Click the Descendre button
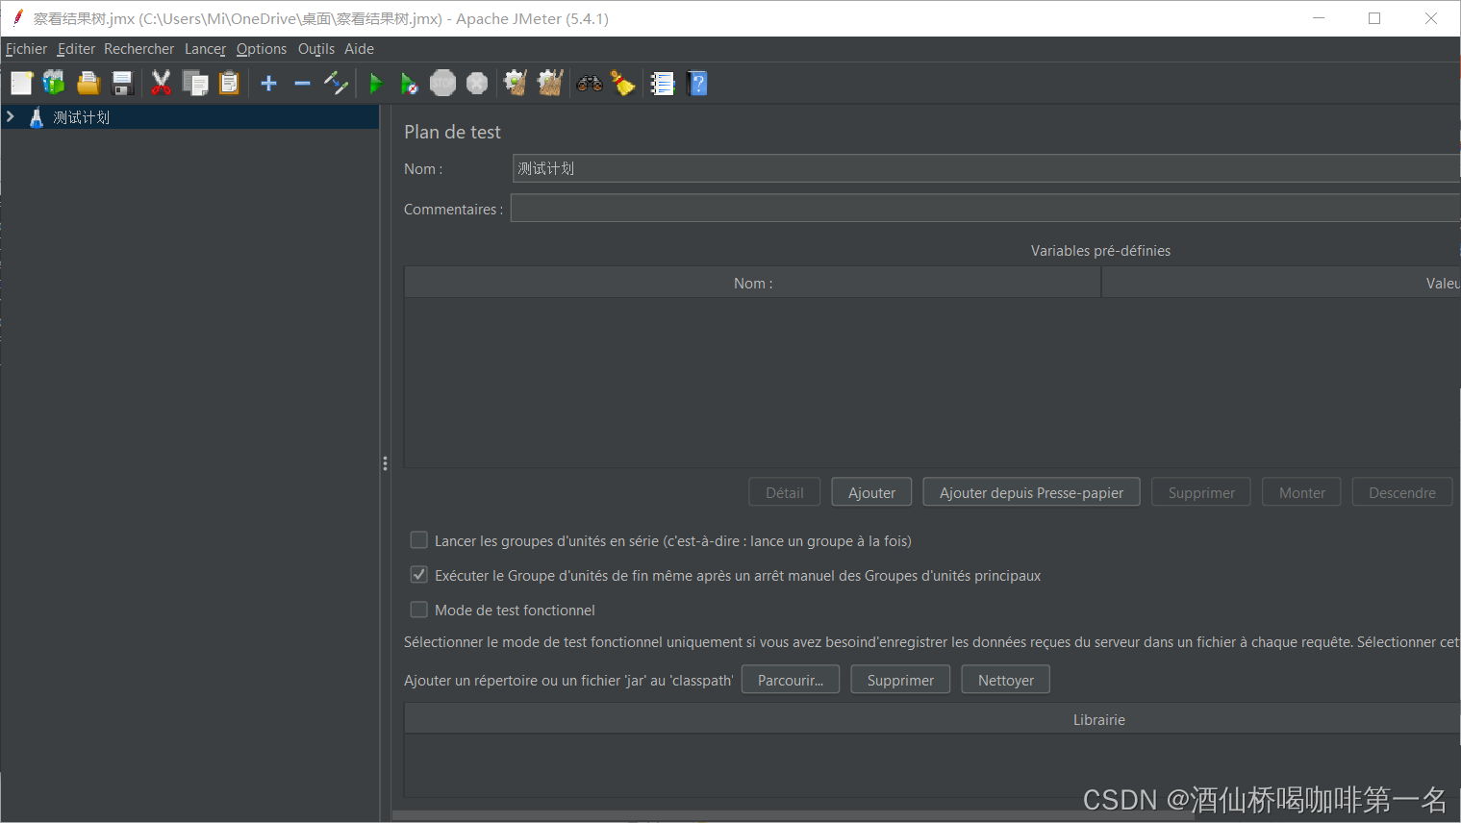1461x823 pixels. [1402, 492]
